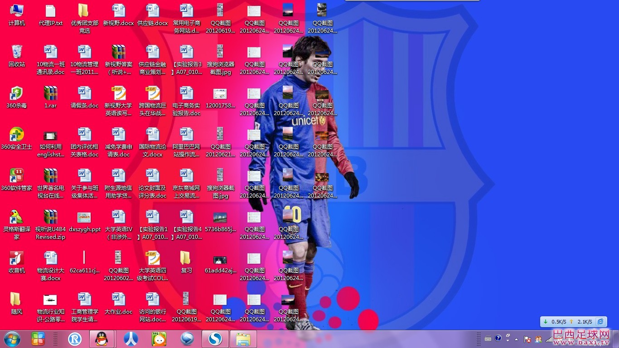Image resolution: width=619 pixels, height=348 pixels.
Task: Select 请假条.doc document
Action: (84, 97)
